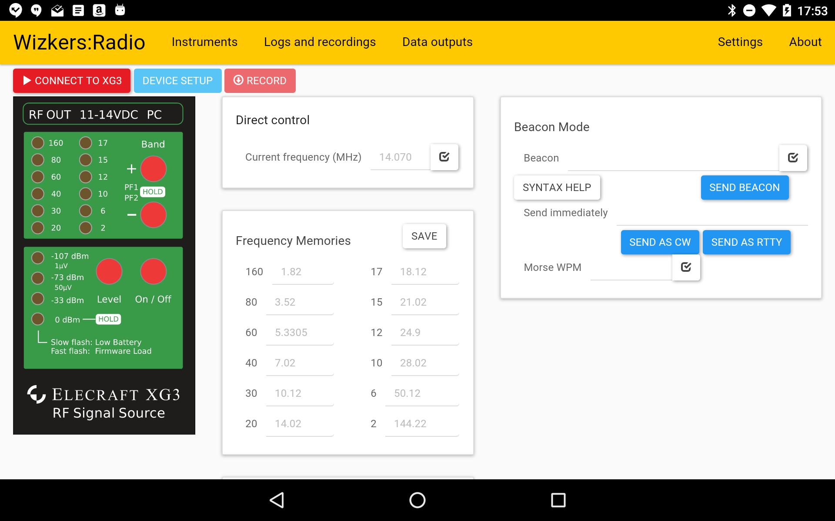835x521 pixels.
Task: Tap the Android back button
Action: point(277,500)
